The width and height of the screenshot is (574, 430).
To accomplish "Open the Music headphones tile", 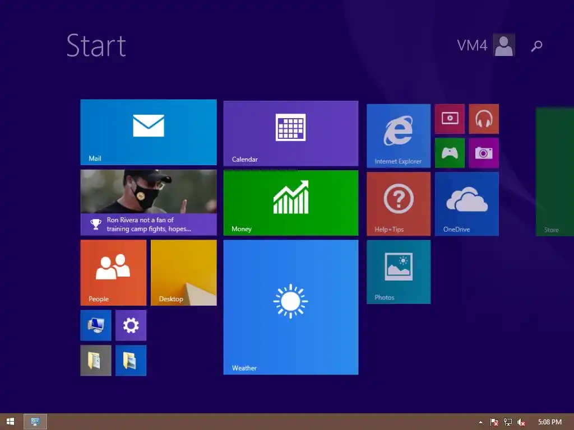I will click(484, 119).
